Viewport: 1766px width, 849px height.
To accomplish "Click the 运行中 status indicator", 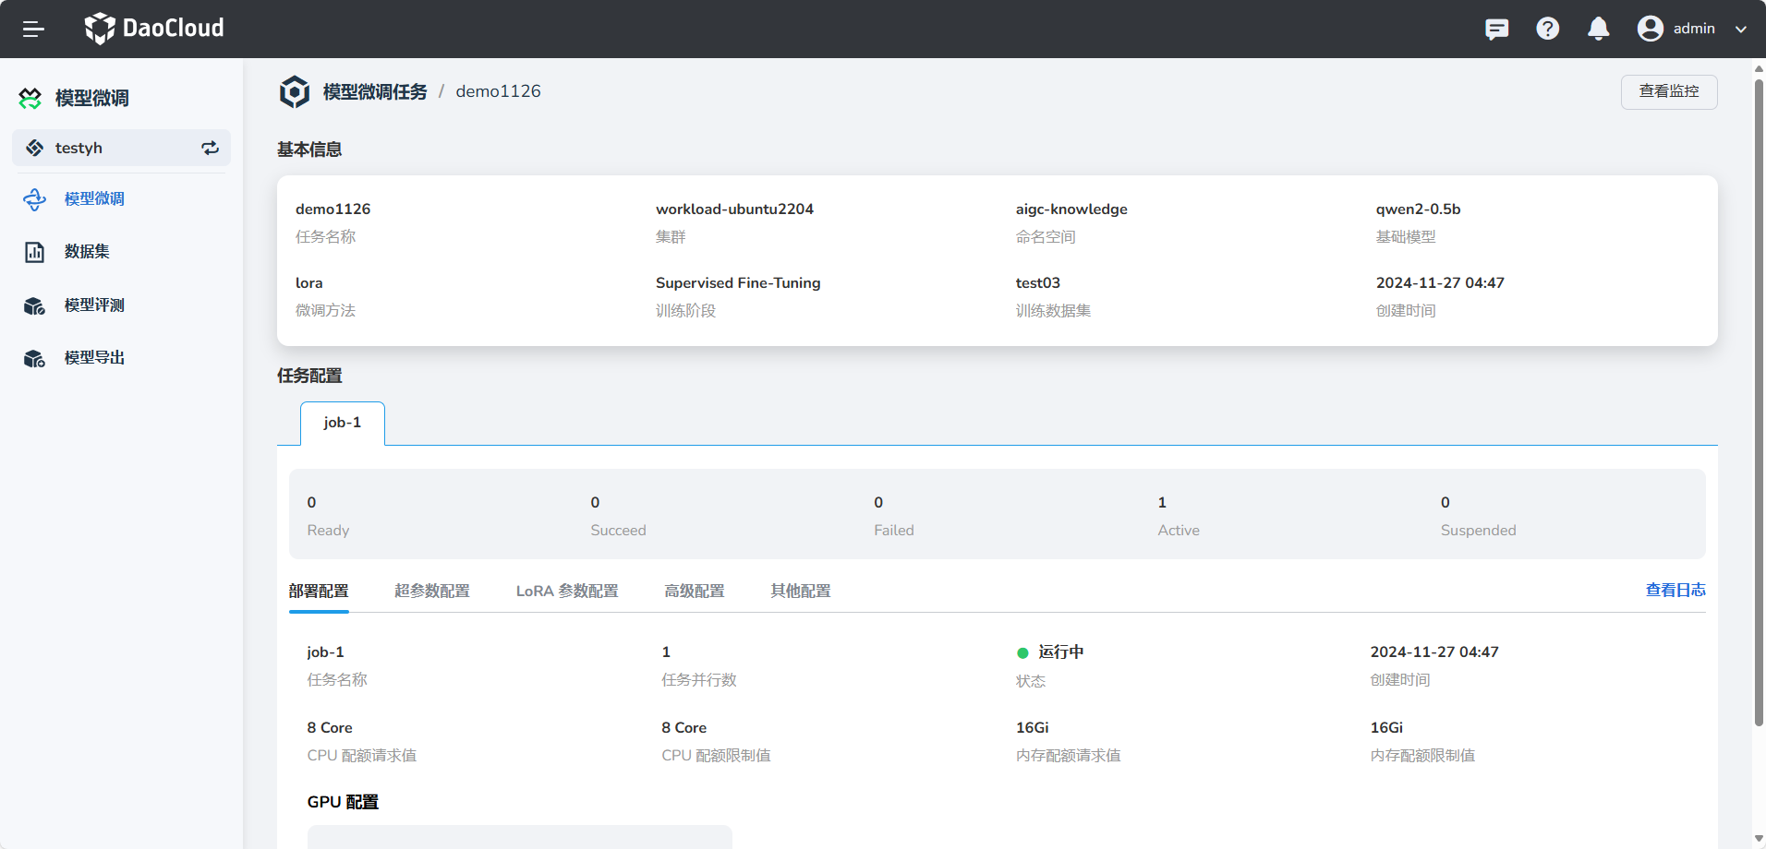I will click(1050, 652).
